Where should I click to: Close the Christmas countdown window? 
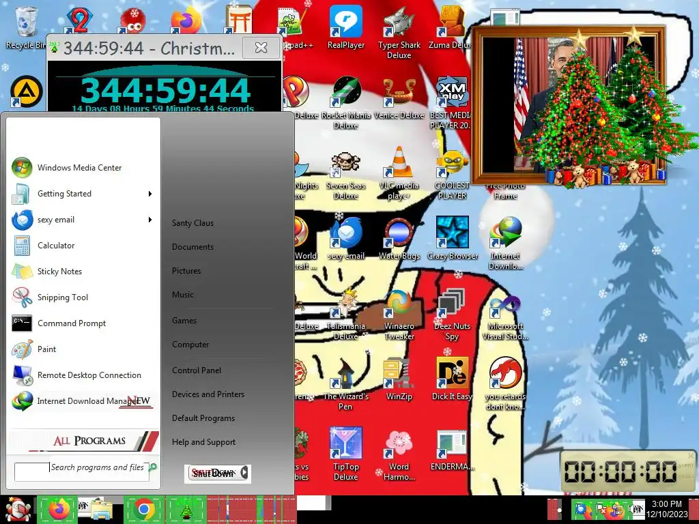pyautogui.click(x=261, y=47)
